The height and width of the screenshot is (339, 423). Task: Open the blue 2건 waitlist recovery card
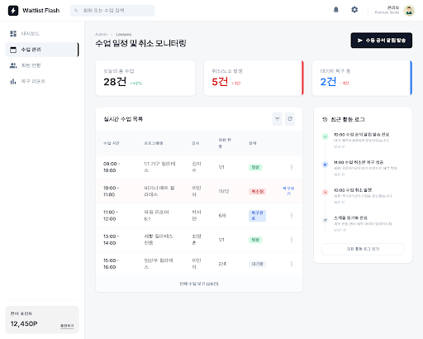(362, 78)
